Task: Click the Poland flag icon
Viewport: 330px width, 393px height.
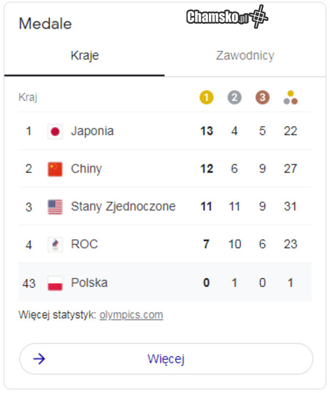Action: (55, 283)
